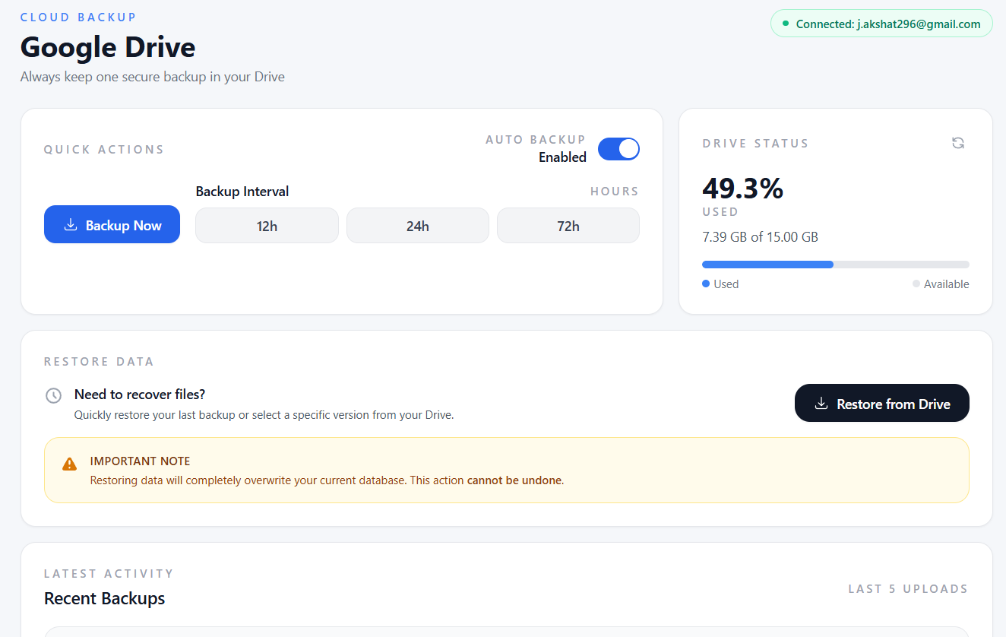
Task: Select the 12h backup interval
Action: (267, 226)
